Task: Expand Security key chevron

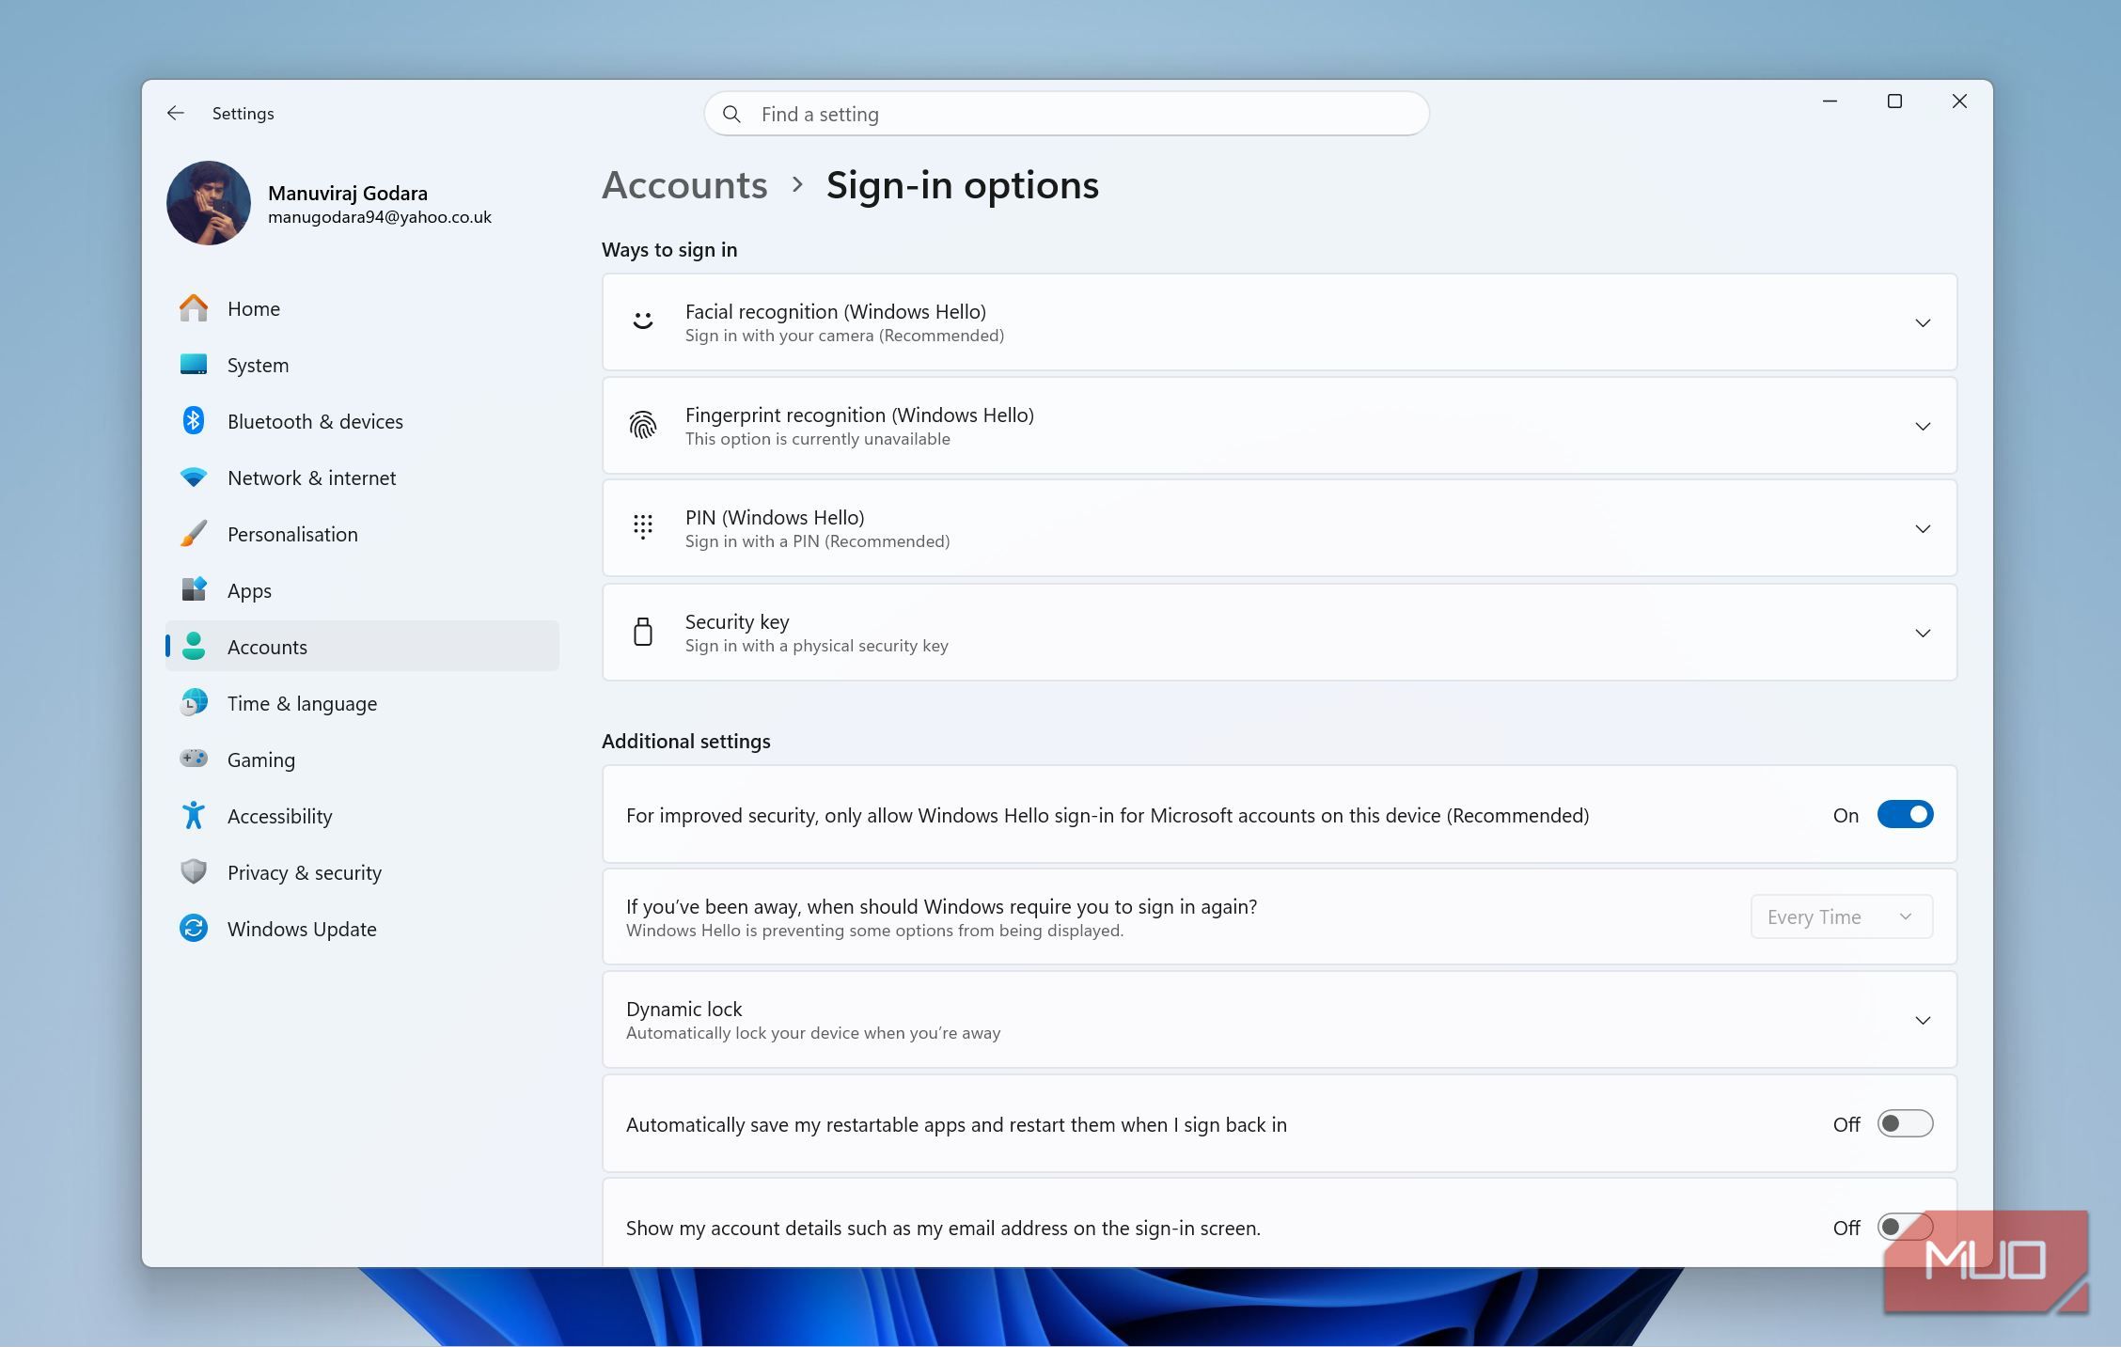Action: pyautogui.click(x=1923, y=633)
